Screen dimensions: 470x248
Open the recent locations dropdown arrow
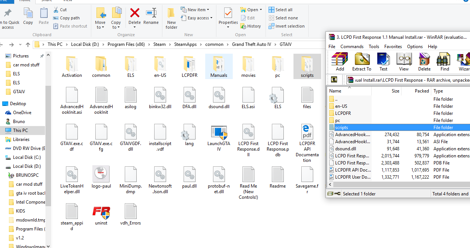[20, 44]
